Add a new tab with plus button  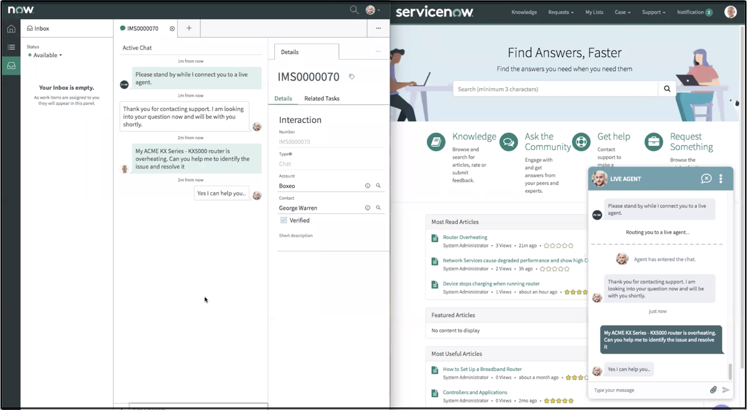(189, 28)
